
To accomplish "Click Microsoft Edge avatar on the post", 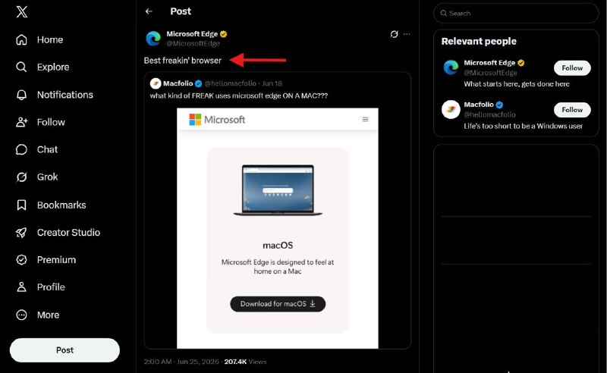I will (153, 39).
